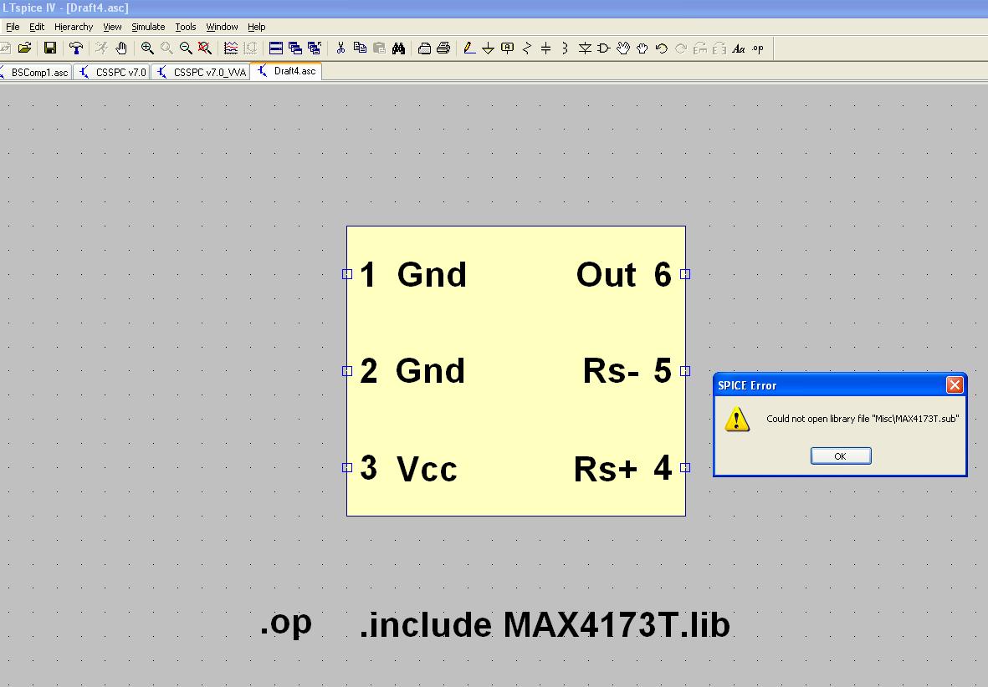Click the "Could not open library file" message
Viewport: 988px width, 687px height.
(x=863, y=419)
